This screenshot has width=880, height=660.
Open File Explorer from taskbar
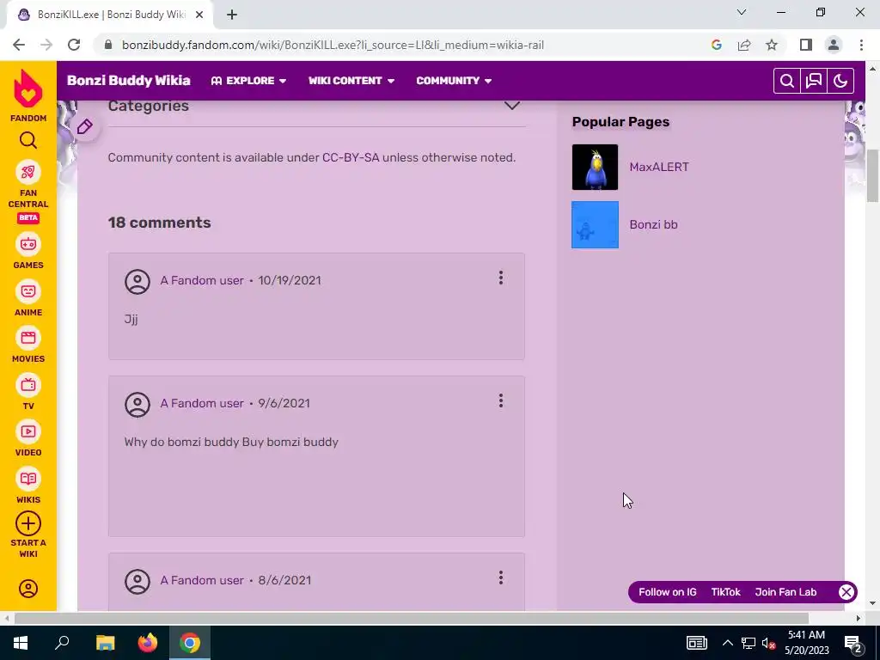point(105,643)
